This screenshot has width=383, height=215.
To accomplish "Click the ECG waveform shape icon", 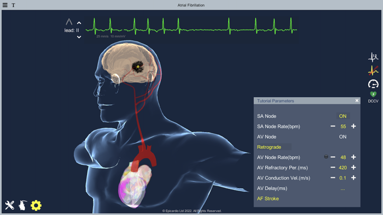I will click(x=69, y=22).
